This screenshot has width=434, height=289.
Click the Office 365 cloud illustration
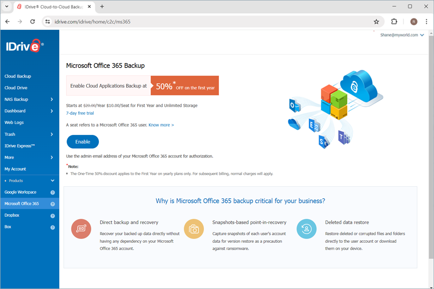pyautogui.click(x=336, y=109)
